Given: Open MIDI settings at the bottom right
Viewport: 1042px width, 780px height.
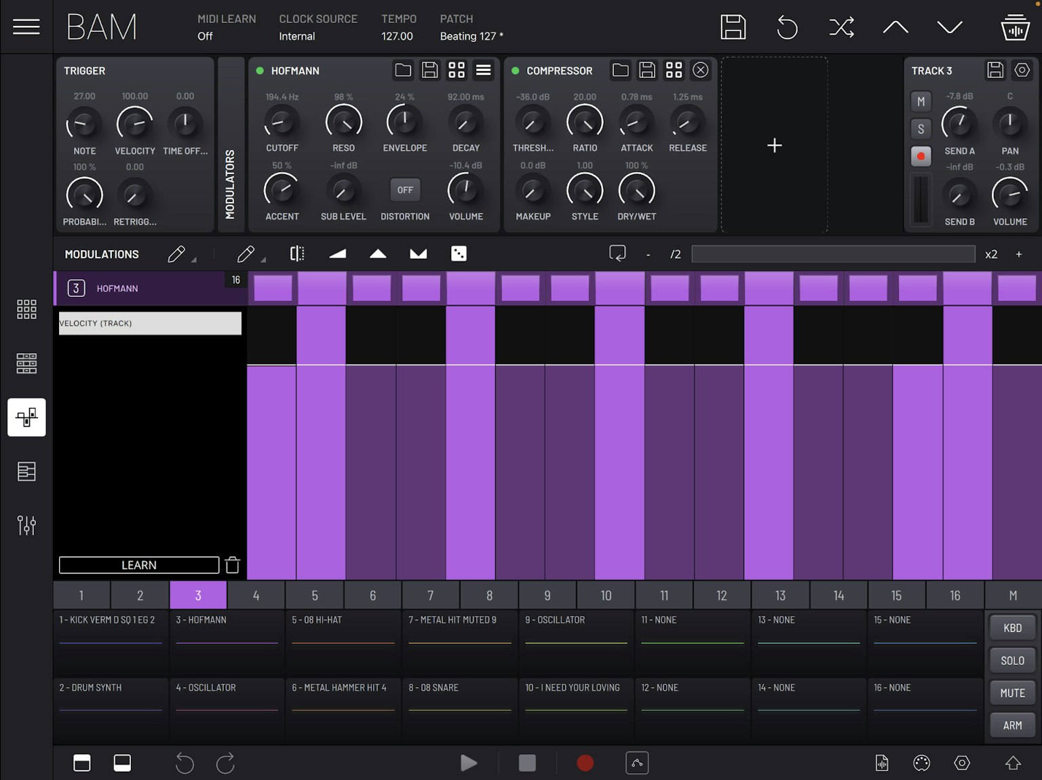Looking at the screenshot, I should point(921,762).
